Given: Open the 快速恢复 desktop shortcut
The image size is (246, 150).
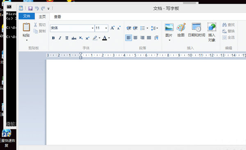Looking at the screenshot, I should (7, 138).
